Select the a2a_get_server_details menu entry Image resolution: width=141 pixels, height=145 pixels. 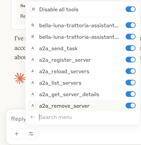coord(83,94)
